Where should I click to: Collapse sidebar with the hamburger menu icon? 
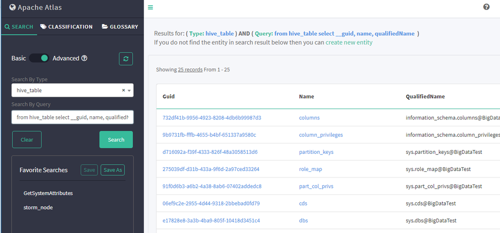[x=151, y=8]
